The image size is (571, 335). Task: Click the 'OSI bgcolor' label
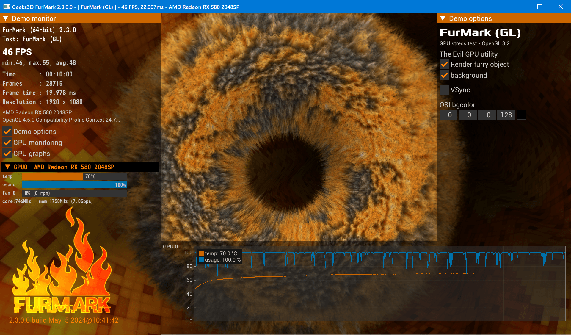pyautogui.click(x=457, y=105)
